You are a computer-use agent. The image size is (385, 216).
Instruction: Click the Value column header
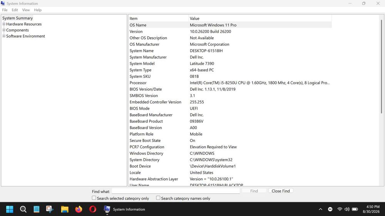[x=260, y=18]
